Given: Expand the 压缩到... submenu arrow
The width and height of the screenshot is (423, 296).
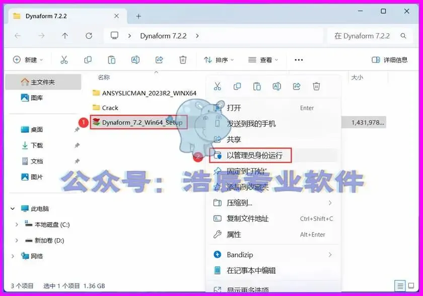Looking at the screenshot, I should 330,203.
